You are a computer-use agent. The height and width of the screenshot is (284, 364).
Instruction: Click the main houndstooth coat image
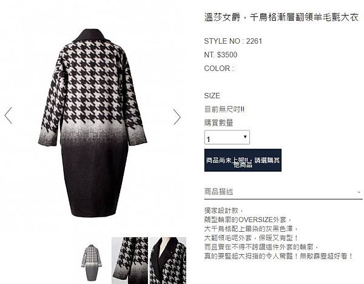point(93,123)
